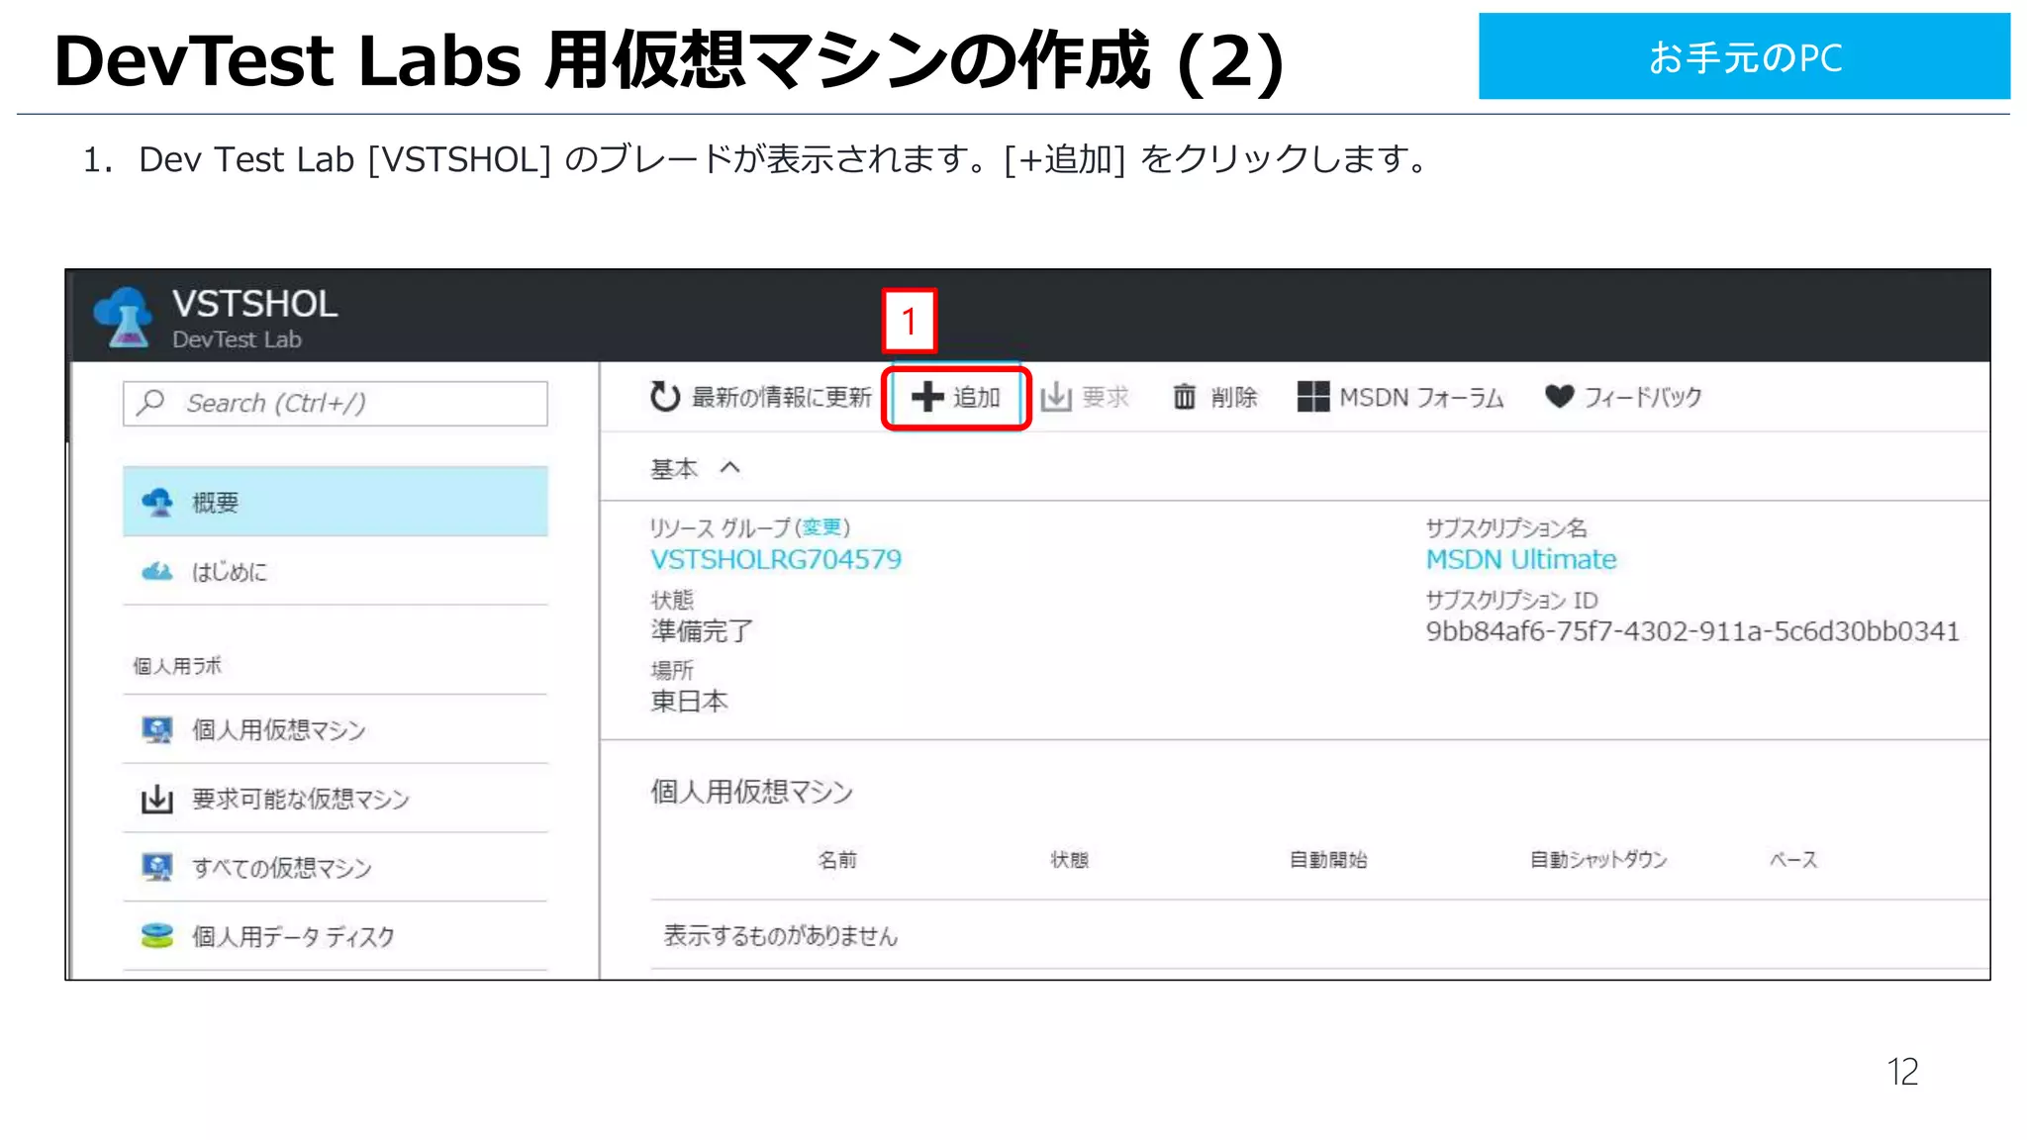Screen dimensions: 2027x1140
Task: Click the search magnifier icon
Action: [x=151, y=402]
